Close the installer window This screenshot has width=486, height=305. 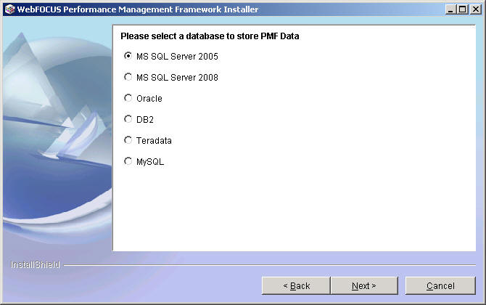pyautogui.click(x=475, y=9)
